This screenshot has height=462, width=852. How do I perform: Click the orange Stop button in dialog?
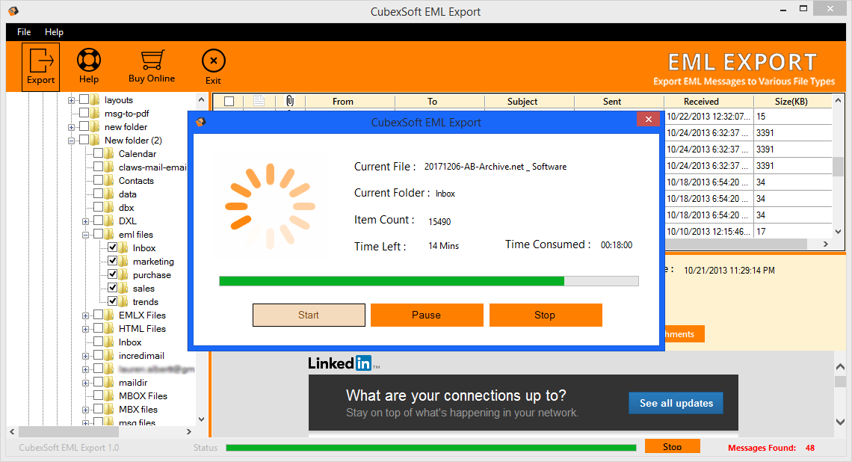[546, 315]
